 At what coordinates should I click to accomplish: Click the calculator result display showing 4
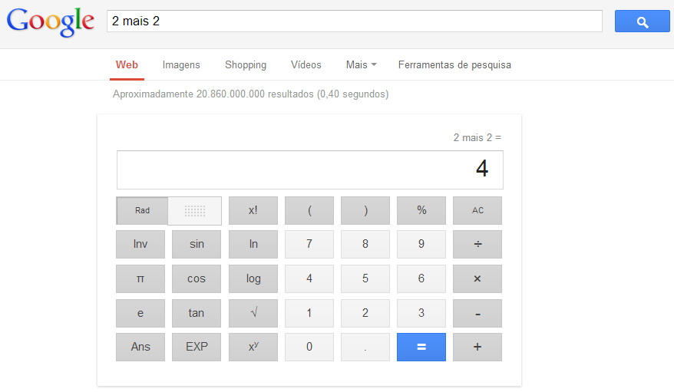coord(310,170)
